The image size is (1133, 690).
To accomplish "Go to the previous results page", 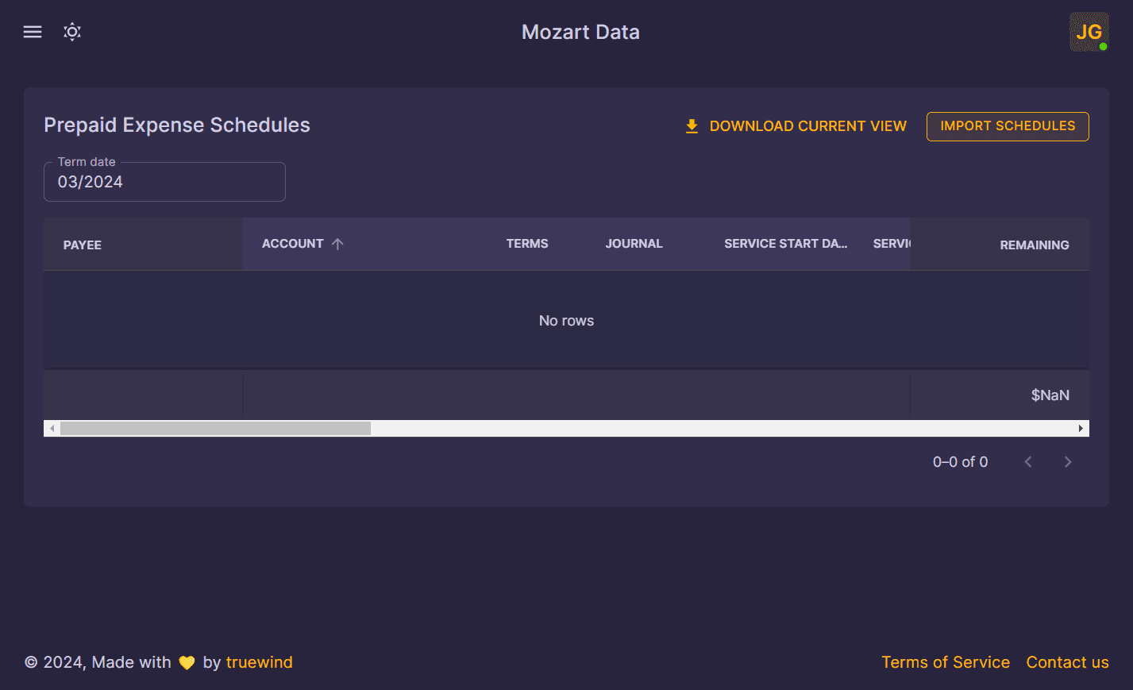I will [1027, 461].
